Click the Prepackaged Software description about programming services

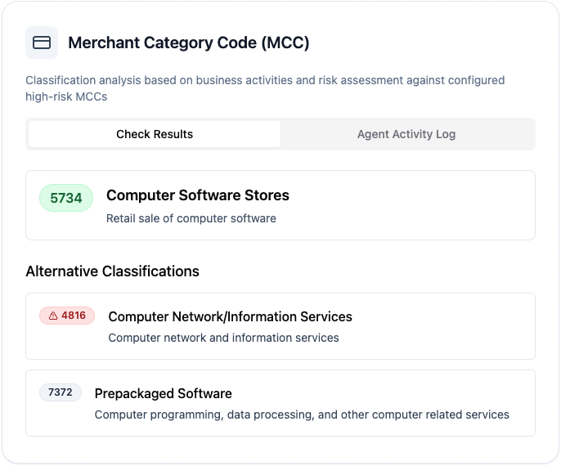[302, 414]
